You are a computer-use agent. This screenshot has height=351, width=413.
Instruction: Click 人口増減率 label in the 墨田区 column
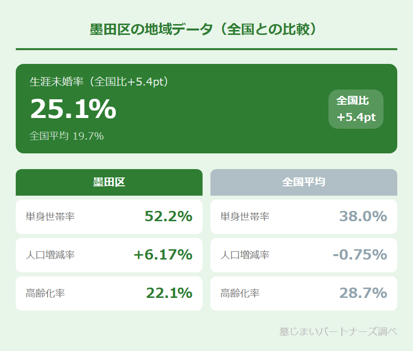(x=50, y=255)
